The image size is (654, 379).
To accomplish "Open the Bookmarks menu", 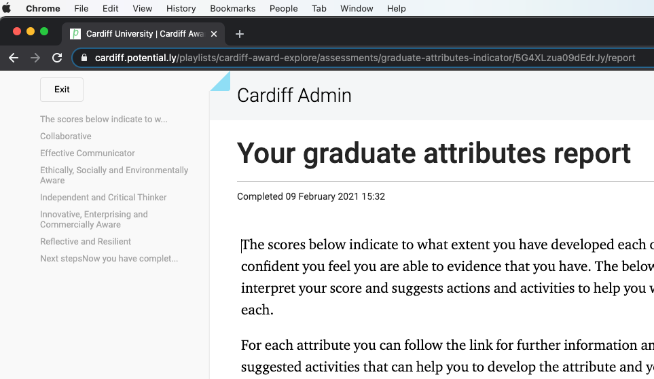I will click(232, 8).
